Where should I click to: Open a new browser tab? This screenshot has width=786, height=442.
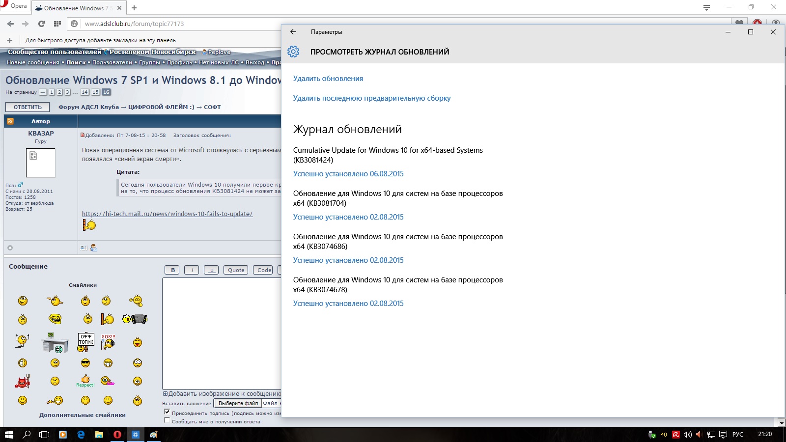coord(134,8)
